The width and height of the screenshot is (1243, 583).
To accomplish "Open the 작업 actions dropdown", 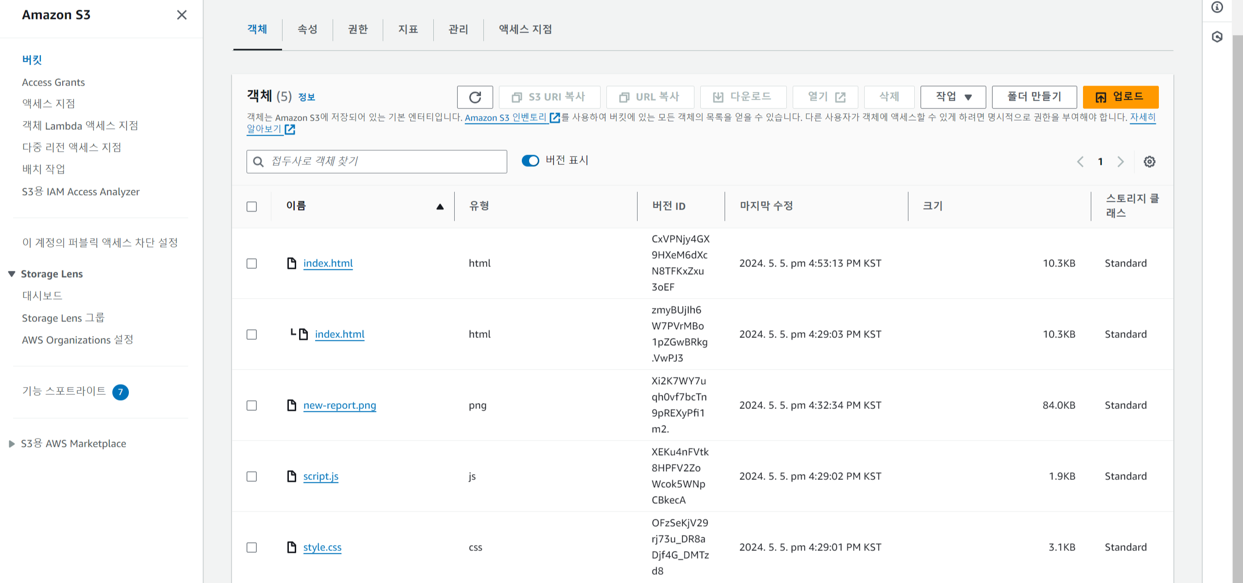I will [x=953, y=97].
